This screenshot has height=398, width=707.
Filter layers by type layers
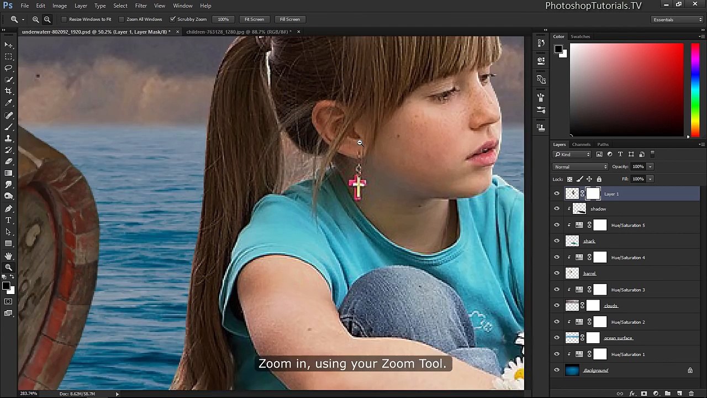click(620, 154)
